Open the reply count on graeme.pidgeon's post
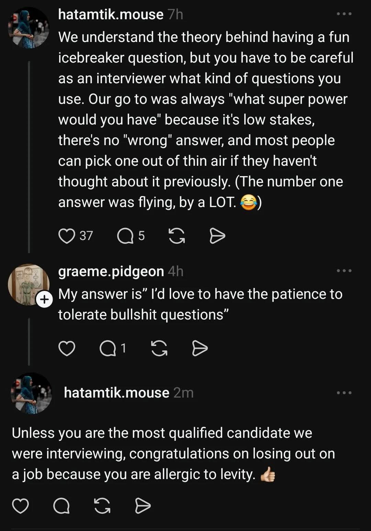Viewport: 371px width, 531px height. (x=108, y=348)
